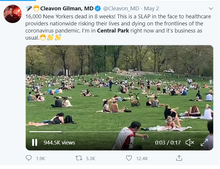The height and width of the screenshot is (169, 220).
Task: Click the 944.5K views count
Action: (x=59, y=142)
